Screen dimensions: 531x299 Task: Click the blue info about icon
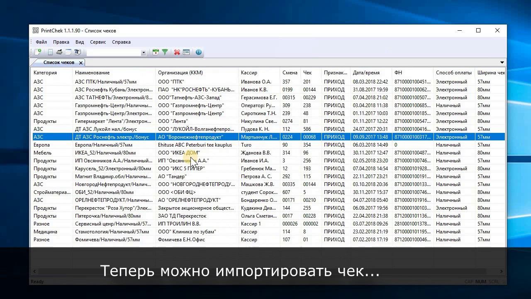click(x=199, y=52)
